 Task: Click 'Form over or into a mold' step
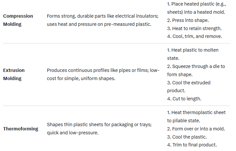pos(196,129)
